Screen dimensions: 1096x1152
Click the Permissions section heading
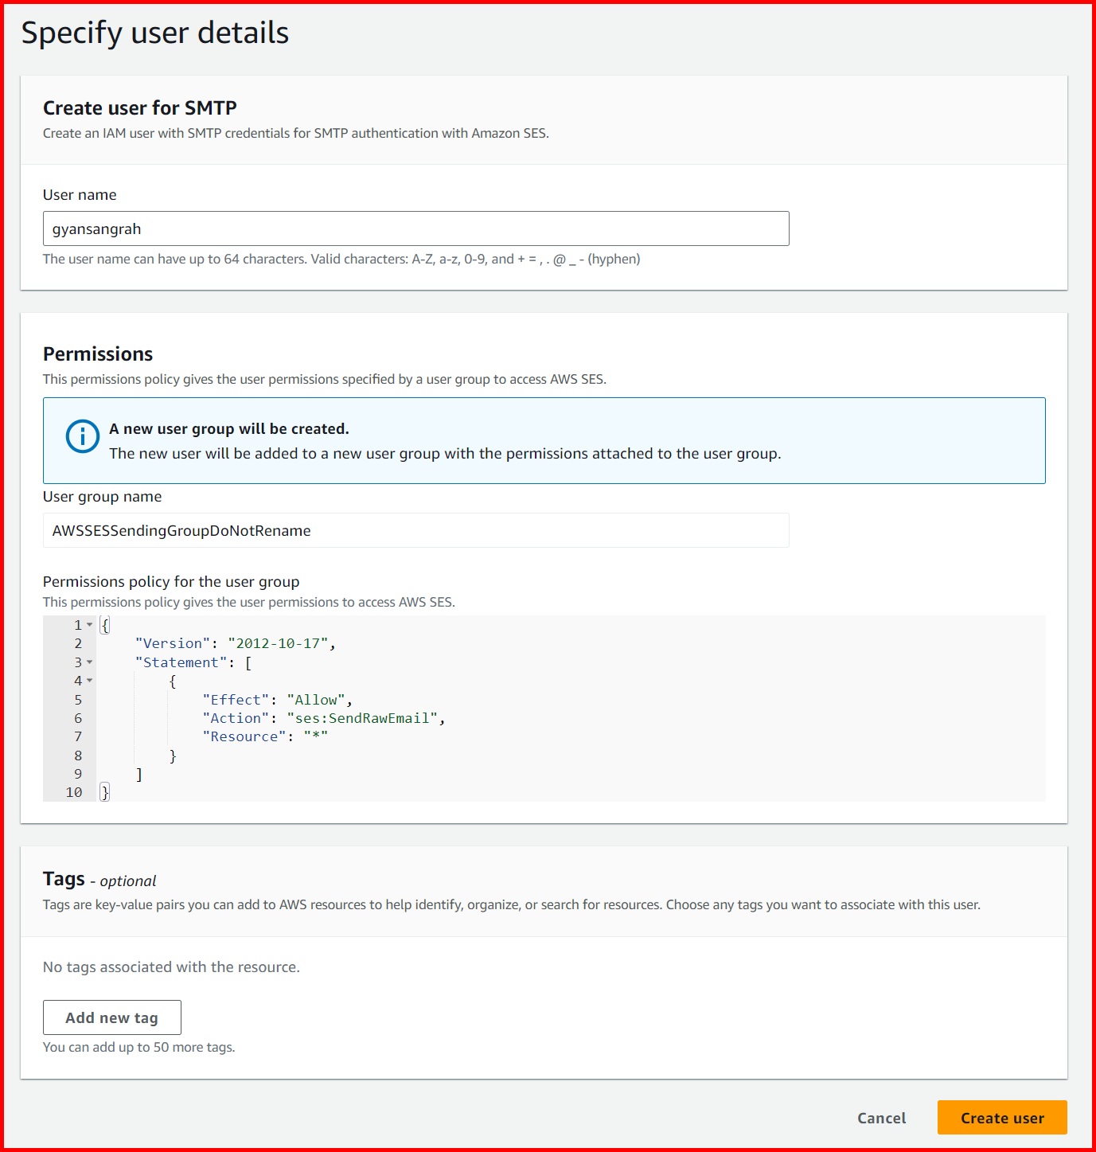coord(98,353)
